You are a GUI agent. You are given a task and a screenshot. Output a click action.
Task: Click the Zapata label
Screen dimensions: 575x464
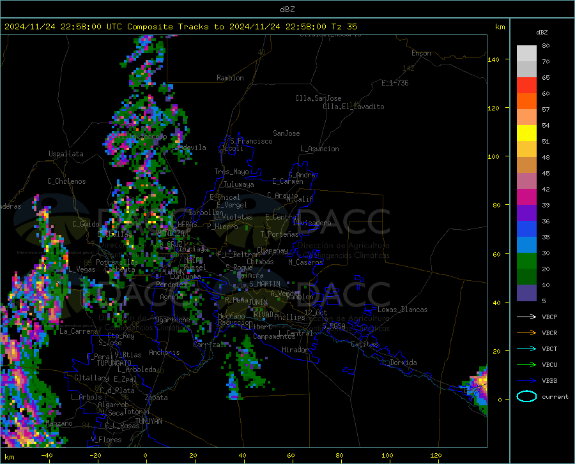click(x=157, y=398)
